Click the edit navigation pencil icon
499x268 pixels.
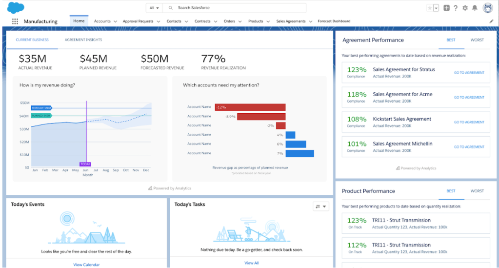(x=491, y=21)
